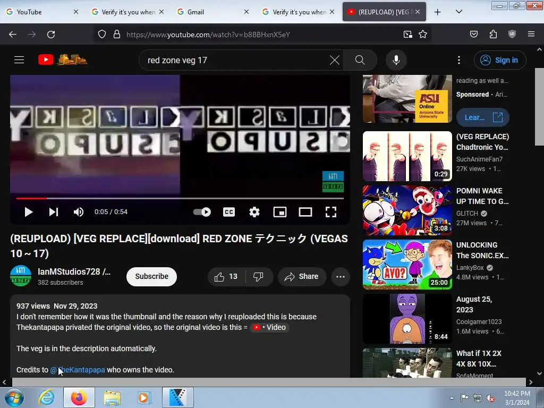Click the Sign in button

(x=500, y=60)
